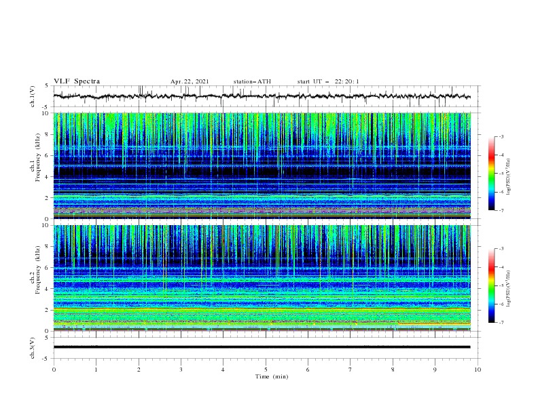Click the "VLF Spectra" plot title
Viewport: 538px width, 415px height.
click(x=77, y=81)
